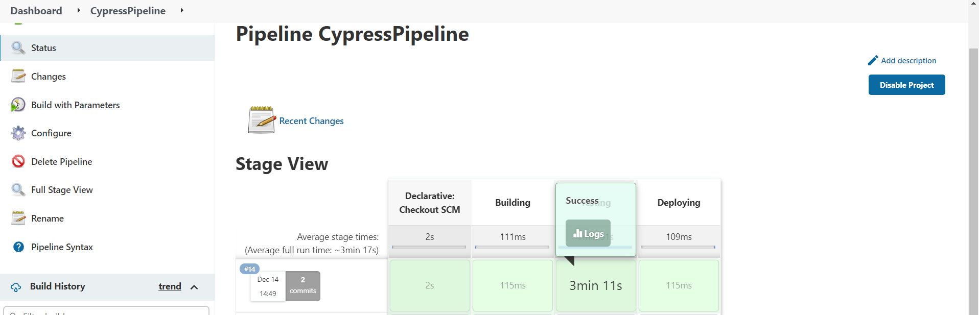The width and height of the screenshot is (979, 315).
Task: Click the Pipeline Syntax question mark icon
Action: (18, 247)
